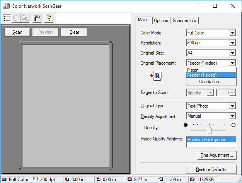Click the Density slider handle
This screenshot has width=242, height=183.
(210, 129)
